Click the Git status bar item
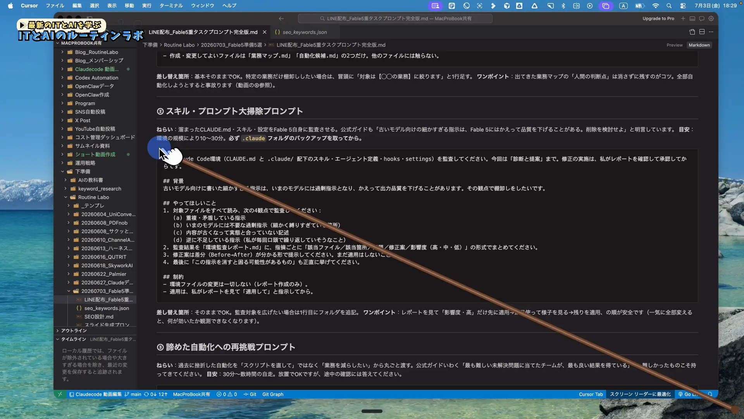744x419 pixels. tap(250, 394)
